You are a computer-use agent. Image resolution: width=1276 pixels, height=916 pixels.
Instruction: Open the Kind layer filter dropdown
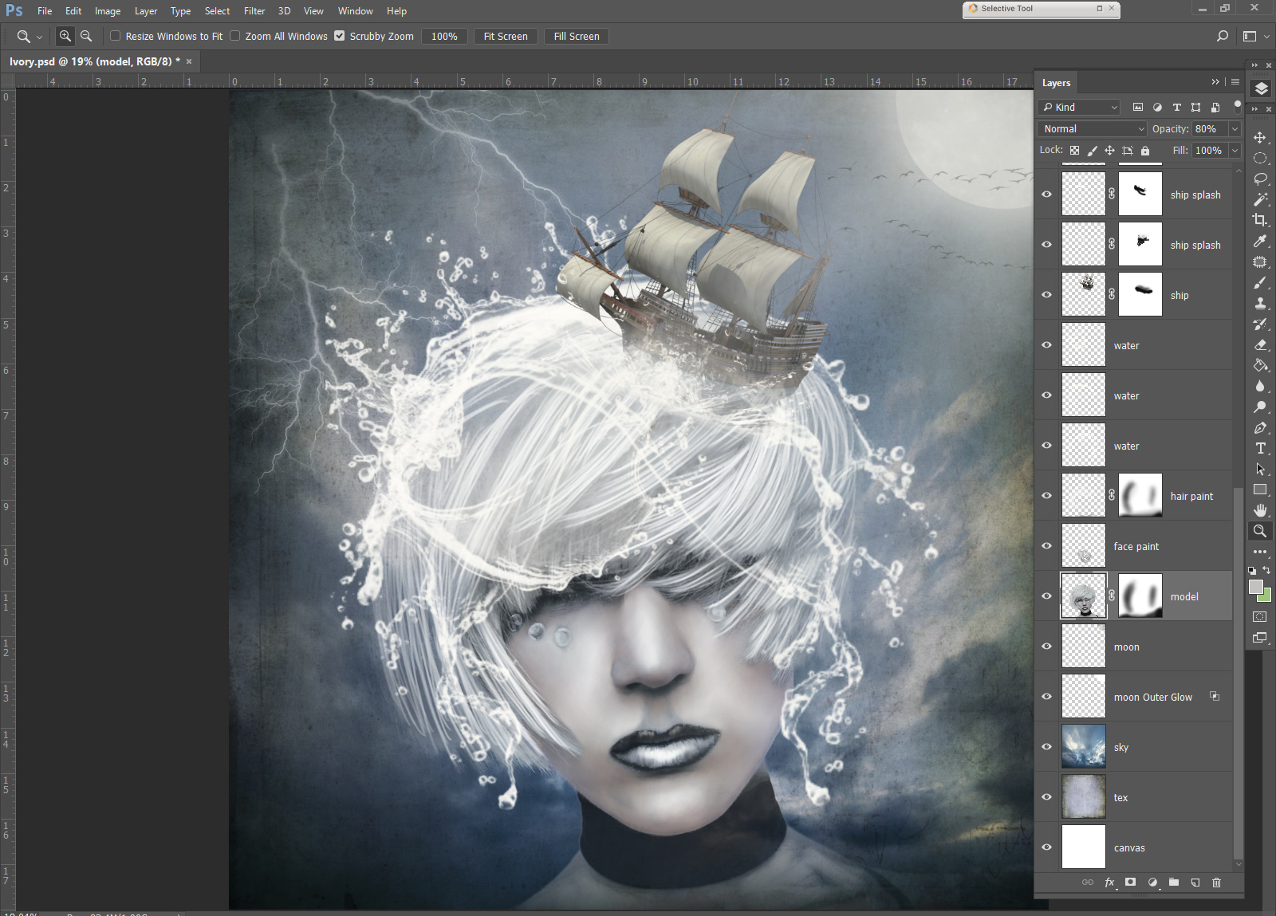coord(1080,107)
